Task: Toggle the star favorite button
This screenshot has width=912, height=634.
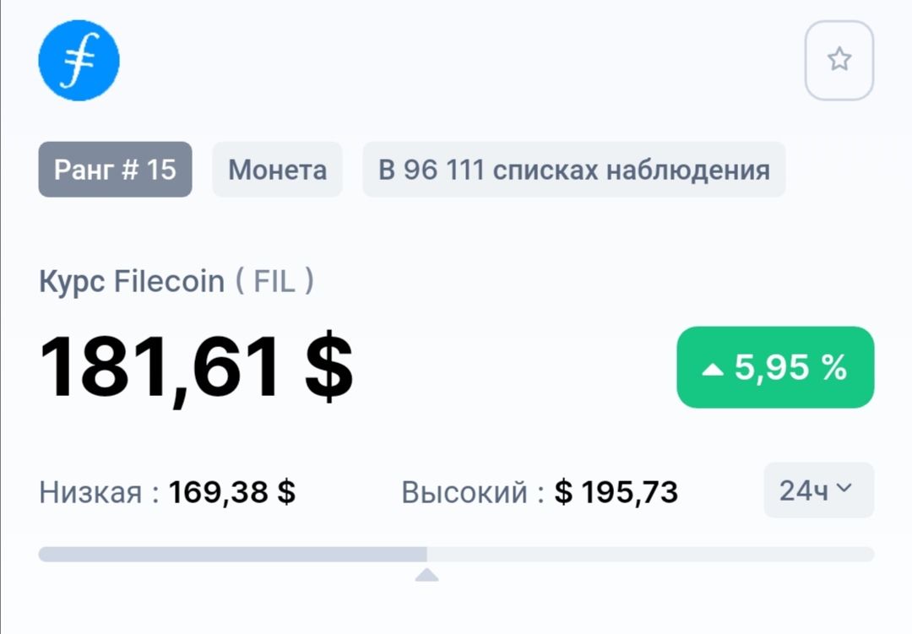Action: point(839,60)
